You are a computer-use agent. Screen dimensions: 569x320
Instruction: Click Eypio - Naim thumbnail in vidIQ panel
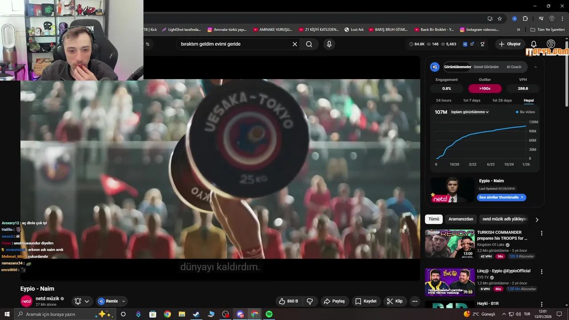pyautogui.click(x=452, y=190)
